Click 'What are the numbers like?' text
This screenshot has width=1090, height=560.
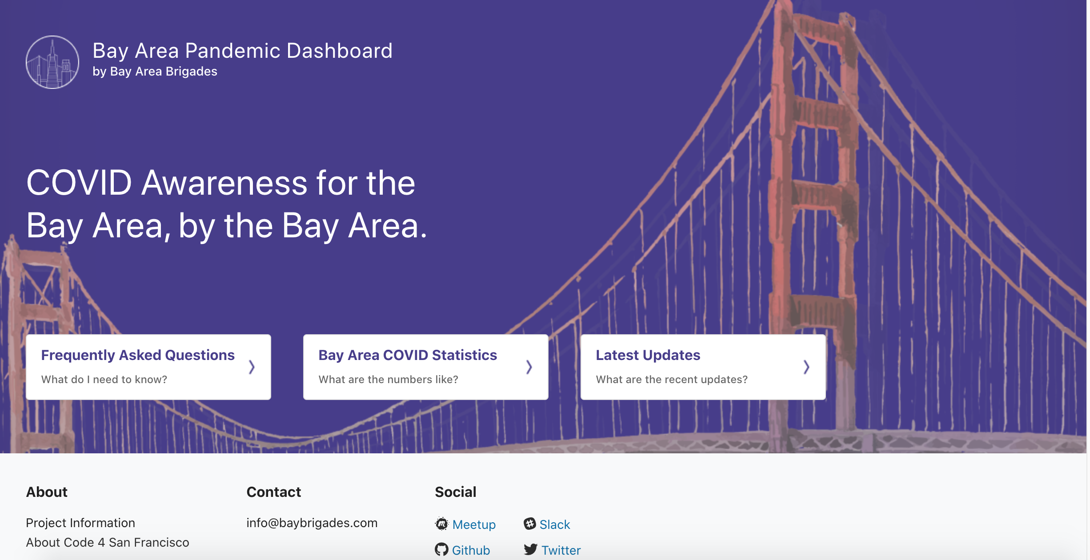point(389,380)
